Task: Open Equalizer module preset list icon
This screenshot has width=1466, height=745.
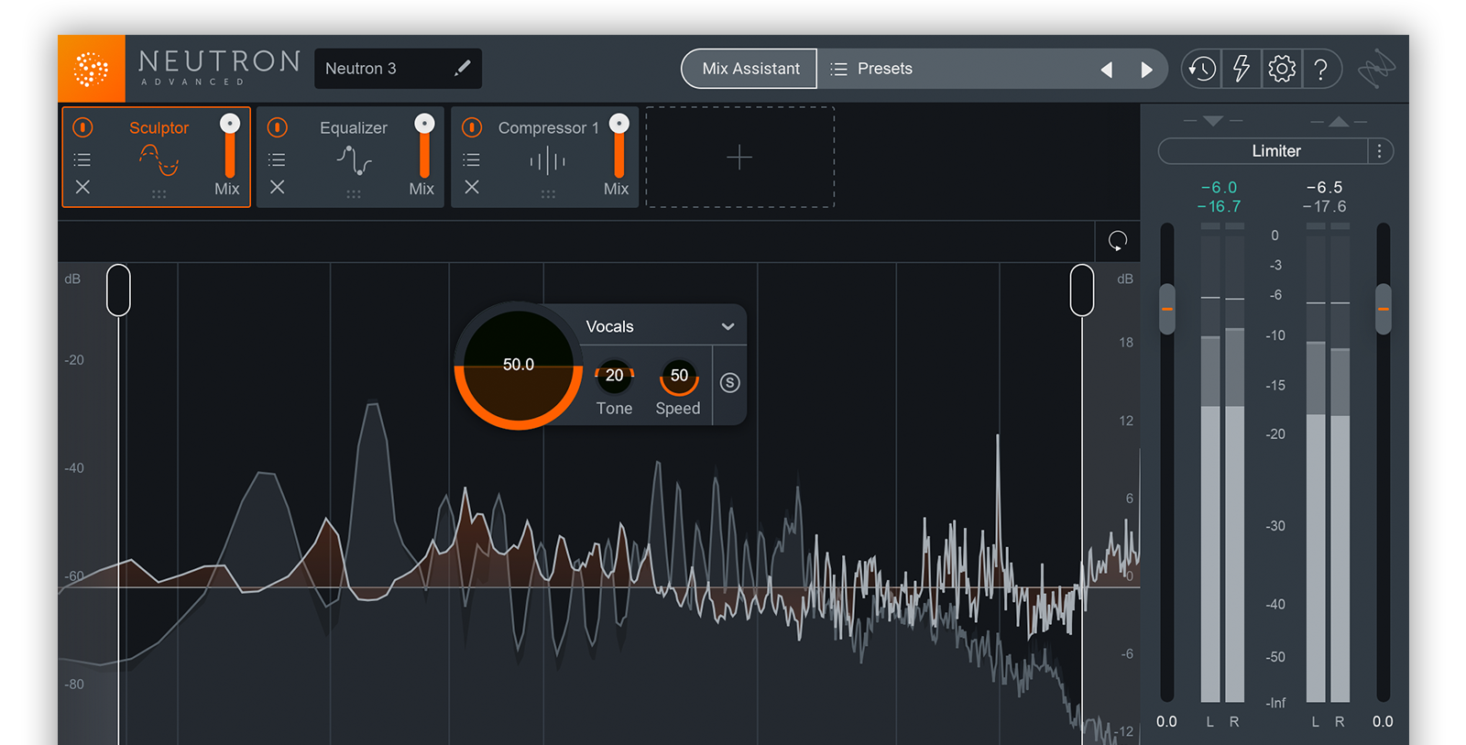Action: [277, 159]
